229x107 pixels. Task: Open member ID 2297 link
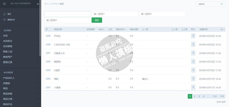click(48, 53)
